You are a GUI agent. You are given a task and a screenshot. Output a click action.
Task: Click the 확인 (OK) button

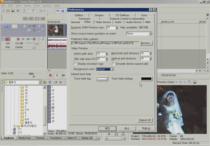point(107,128)
